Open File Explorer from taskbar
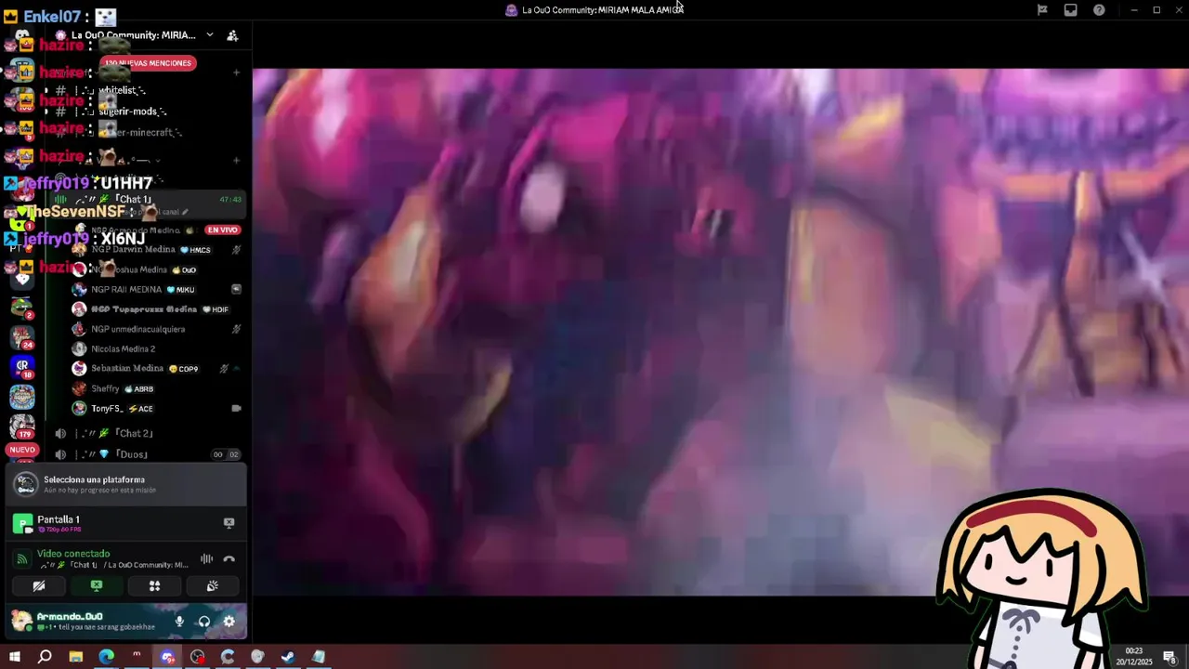Viewport: 1189px width, 669px height. [x=75, y=657]
